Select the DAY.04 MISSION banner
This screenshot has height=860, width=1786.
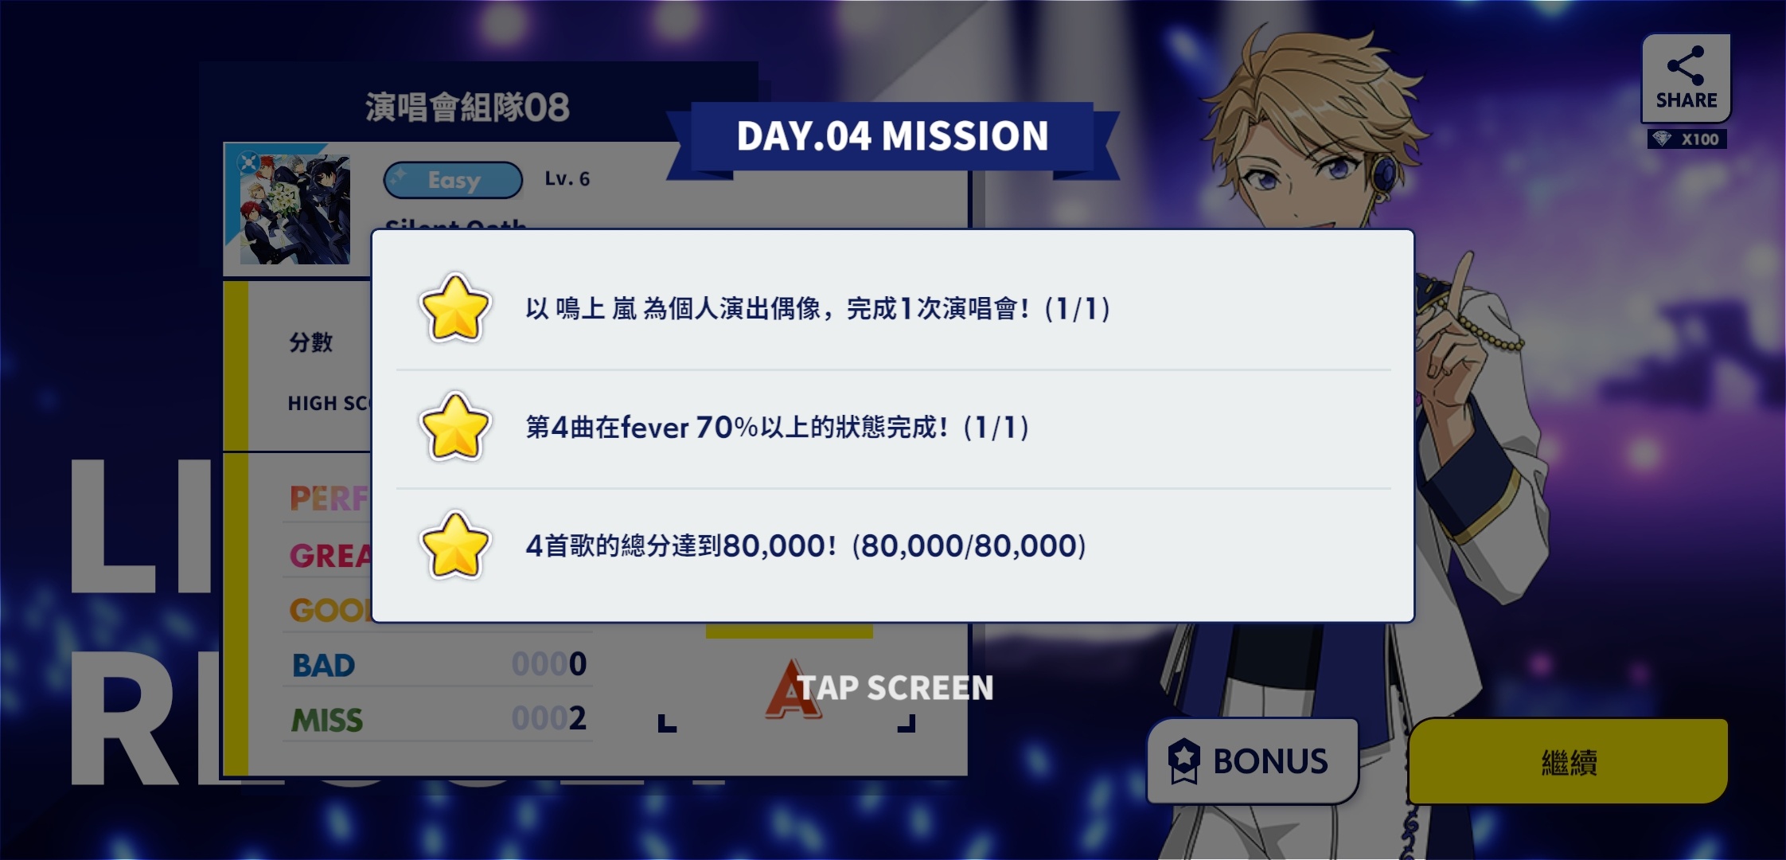coord(892,136)
